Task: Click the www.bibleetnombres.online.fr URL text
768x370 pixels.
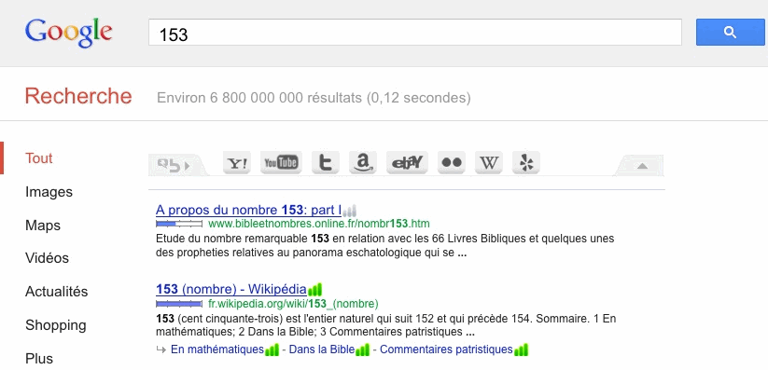Action: (x=319, y=225)
